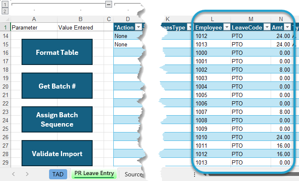Go to the previous sheet tab arrow
Image resolution: width=299 pixels, height=181 pixels.
[x=14, y=174]
